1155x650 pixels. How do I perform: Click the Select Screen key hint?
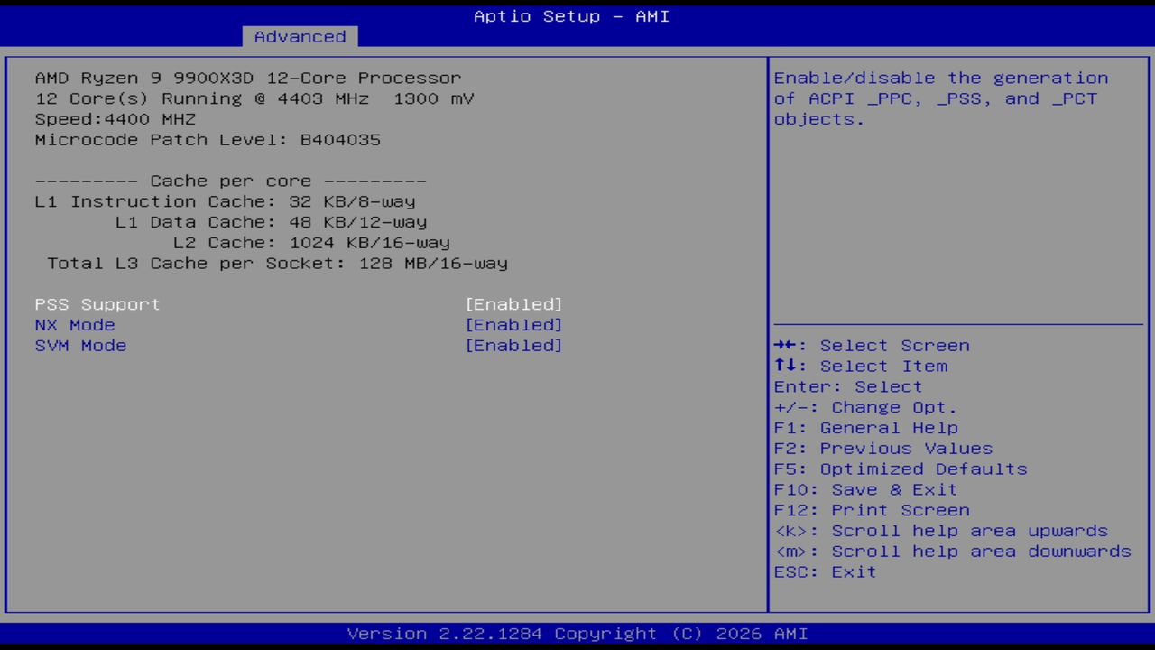tap(872, 346)
